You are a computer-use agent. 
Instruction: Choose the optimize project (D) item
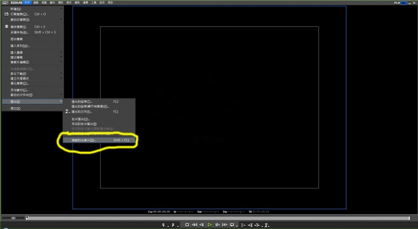[x=32, y=83]
